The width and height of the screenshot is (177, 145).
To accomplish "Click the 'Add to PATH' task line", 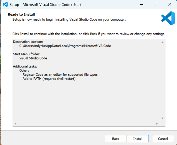I will point(49,79).
